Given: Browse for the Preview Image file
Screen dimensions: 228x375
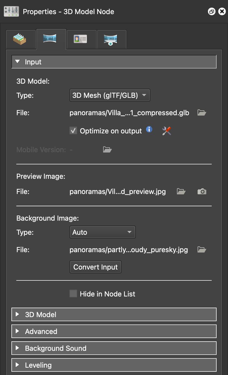Looking at the screenshot, I should tap(181, 192).
